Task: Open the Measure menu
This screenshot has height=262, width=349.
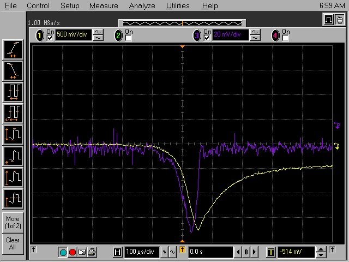Action: pyautogui.click(x=104, y=5)
